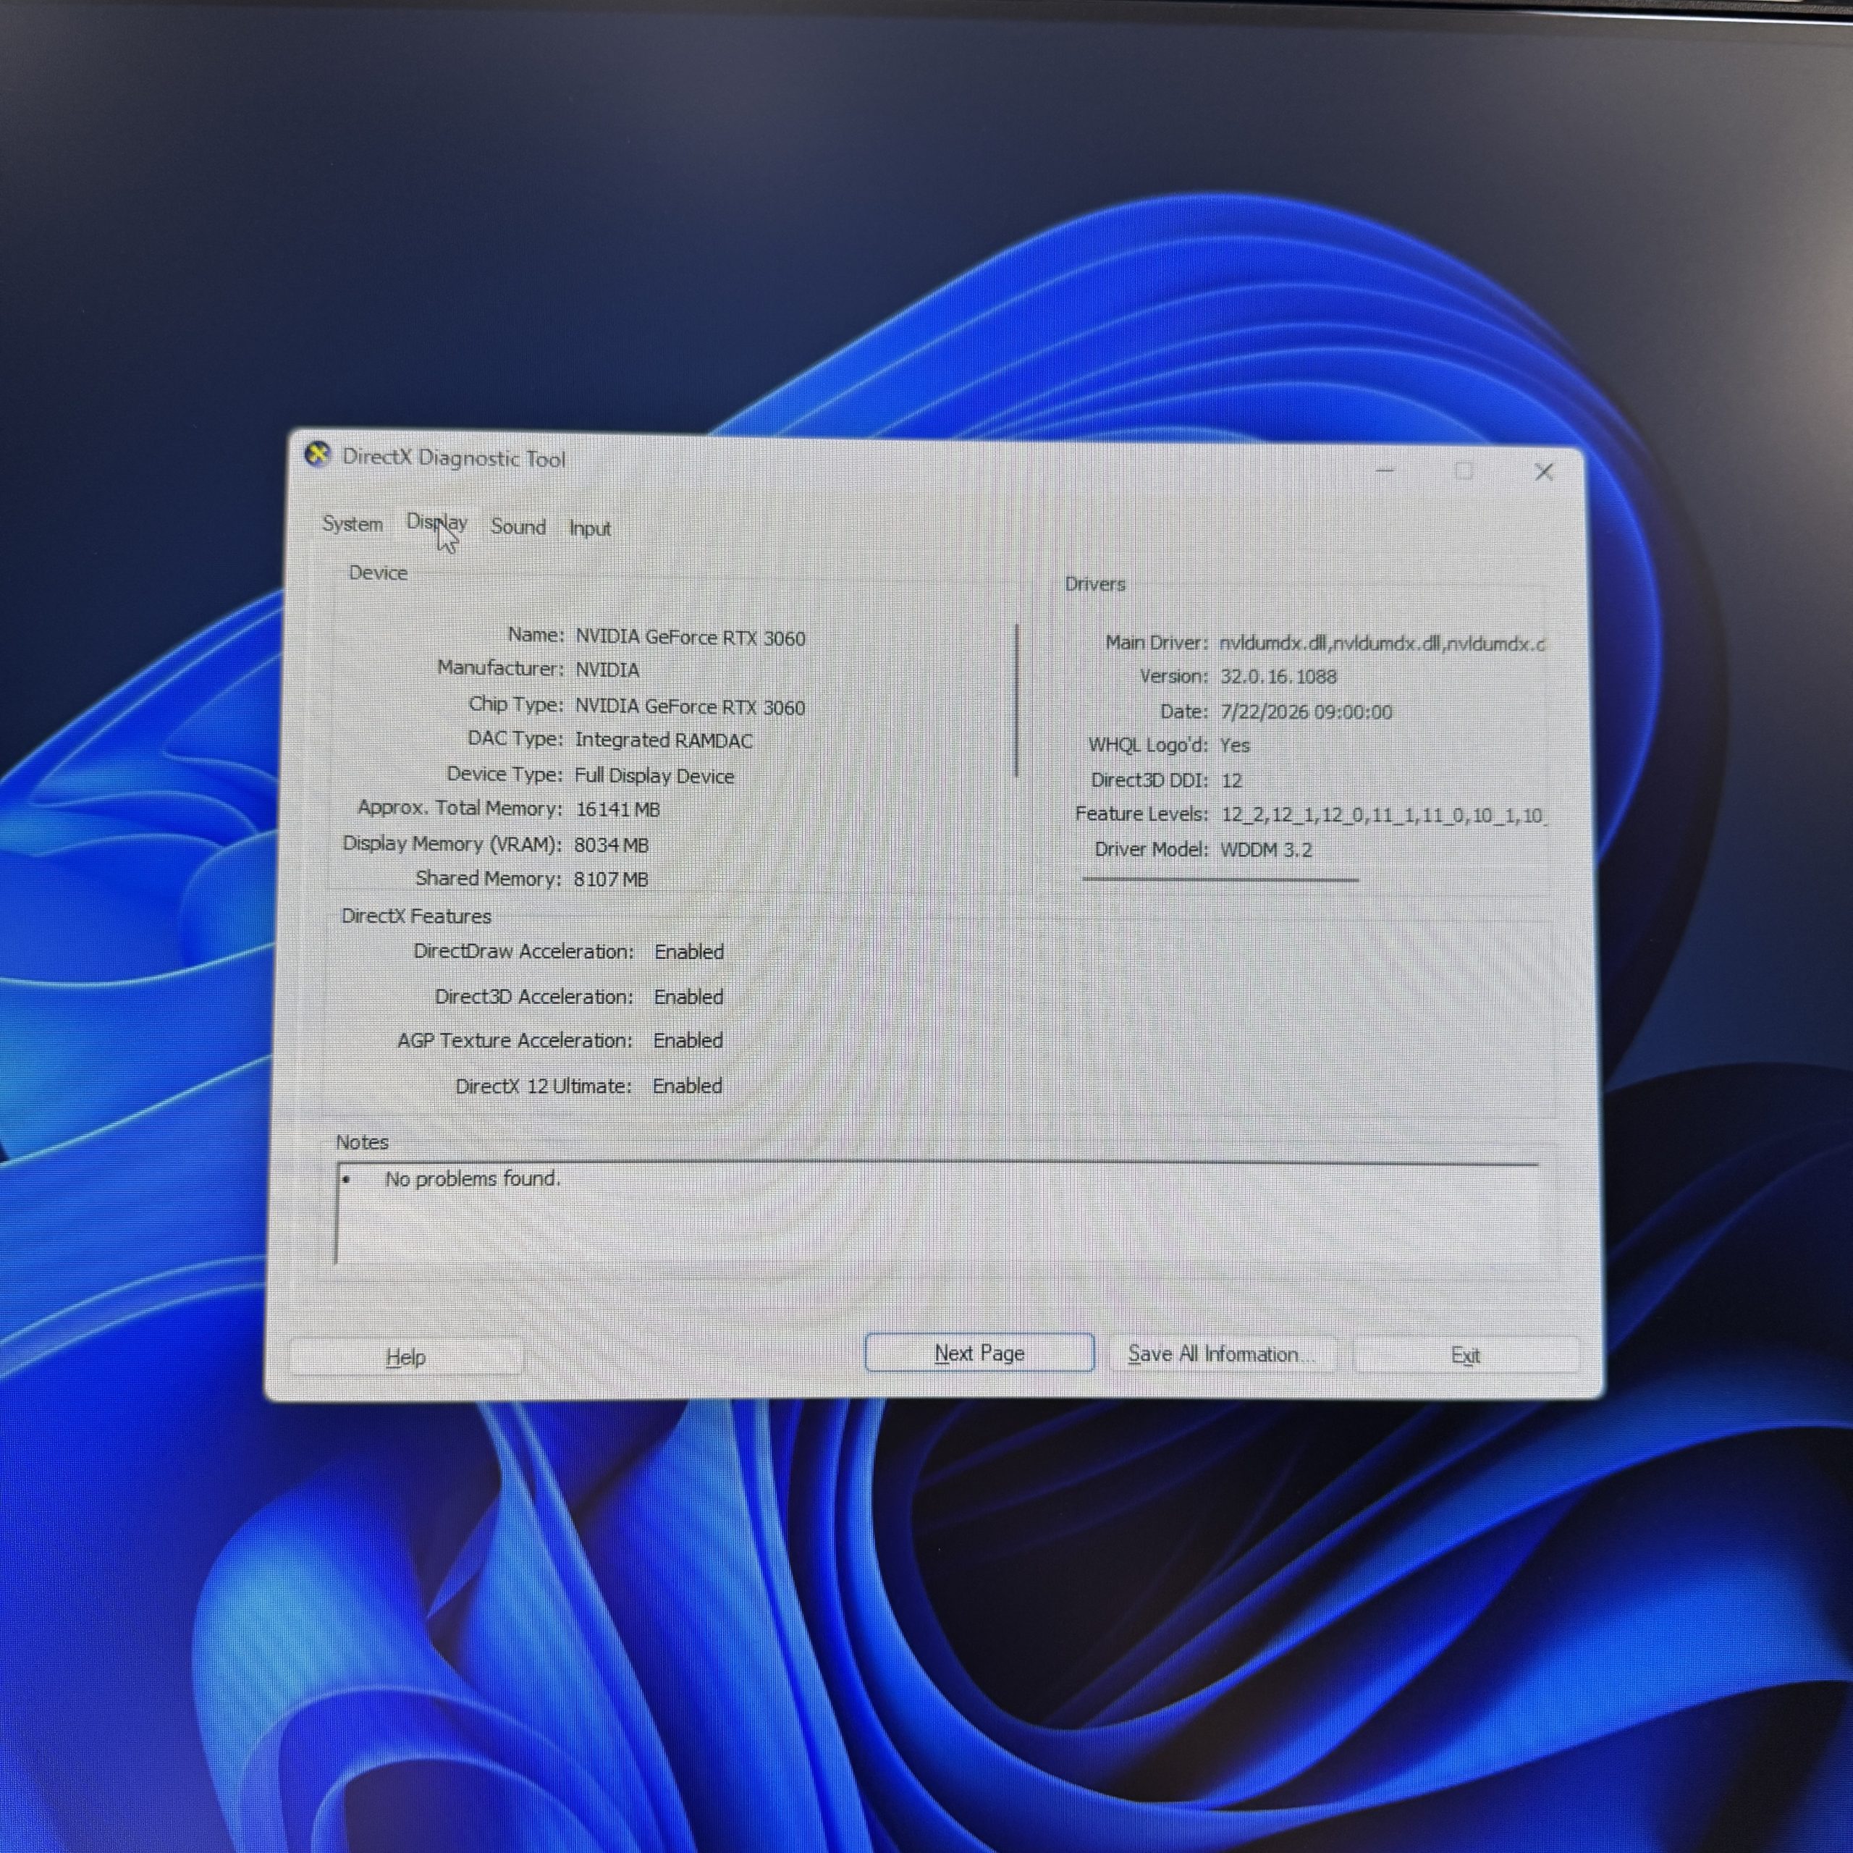Screen dimensions: 1853x1853
Task: Click the Help button
Action: point(405,1357)
